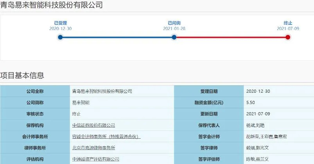
Task: Click the 审核状态 value 终止 in table
Action: [76, 114]
